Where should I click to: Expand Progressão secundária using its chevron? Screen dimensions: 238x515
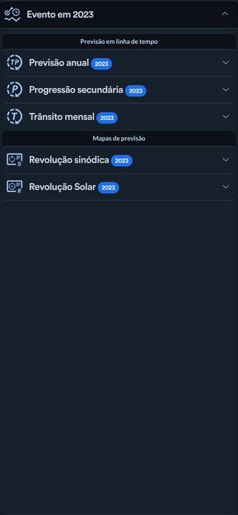[226, 89]
